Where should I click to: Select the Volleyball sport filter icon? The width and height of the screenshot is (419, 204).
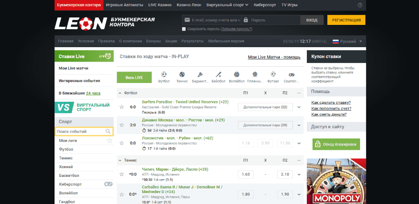click(237, 75)
